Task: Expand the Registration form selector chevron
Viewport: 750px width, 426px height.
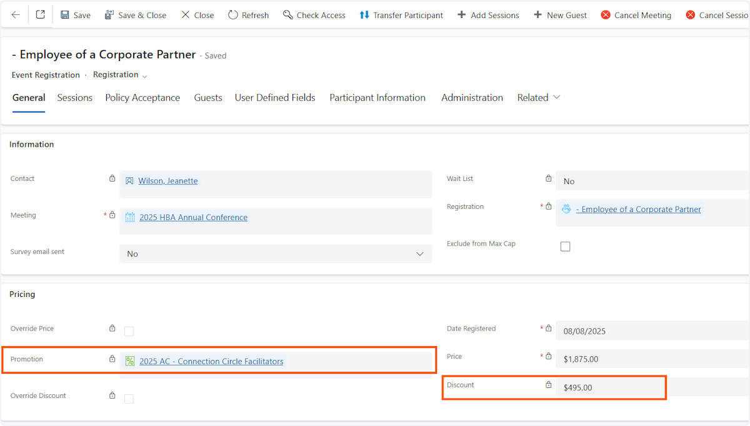Action: pos(144,76)
